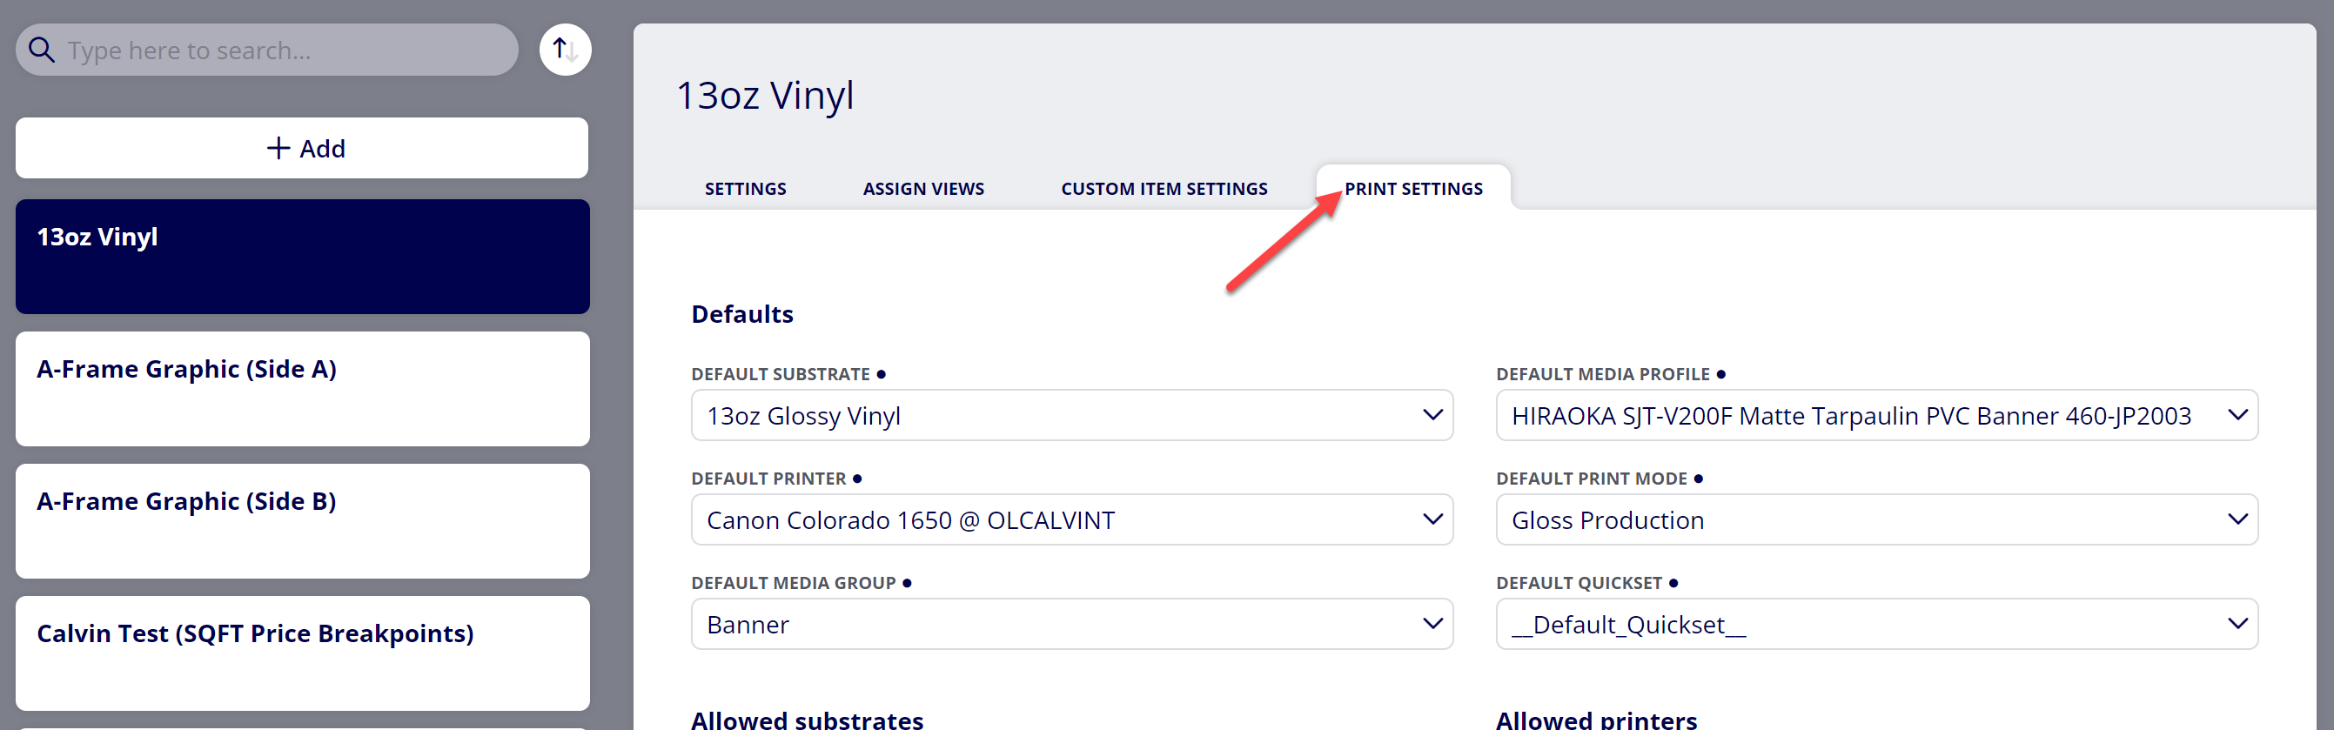Click the '13oz Vinyl' page title
Image resolution: width=2334 pixels, height=730 pixels.
tap(765, 96)
